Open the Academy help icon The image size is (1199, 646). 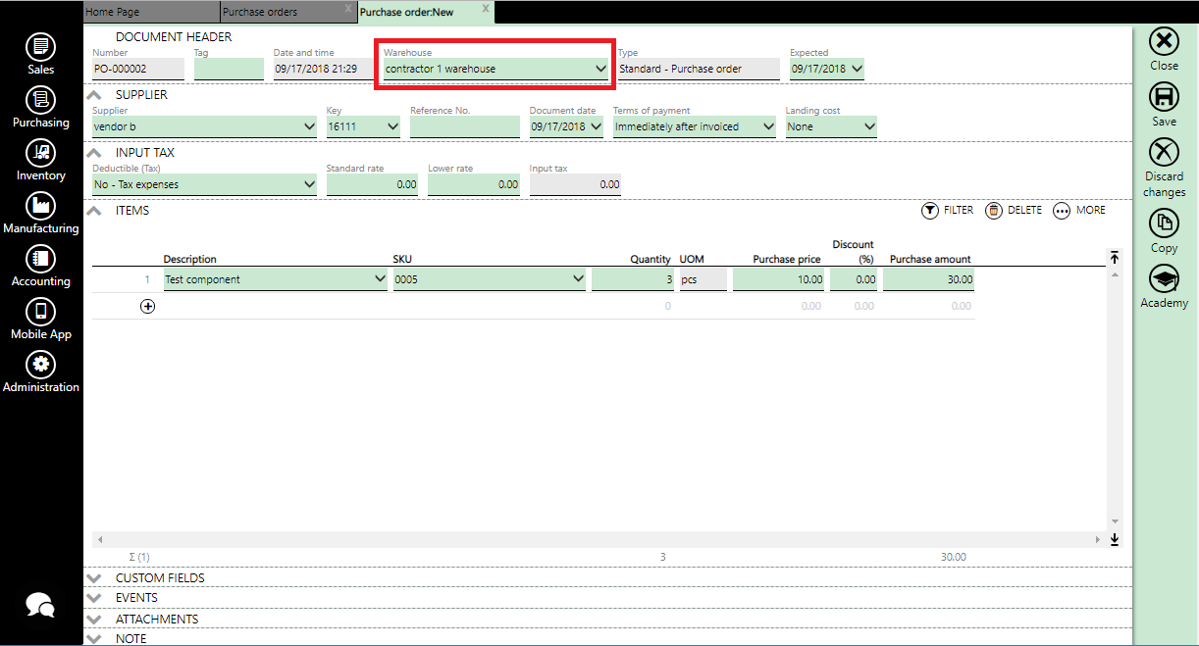(x=1164, y=279)
